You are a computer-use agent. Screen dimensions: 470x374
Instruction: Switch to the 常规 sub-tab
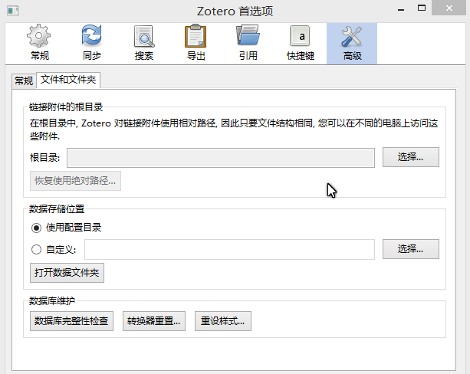(x=24, y=81)
